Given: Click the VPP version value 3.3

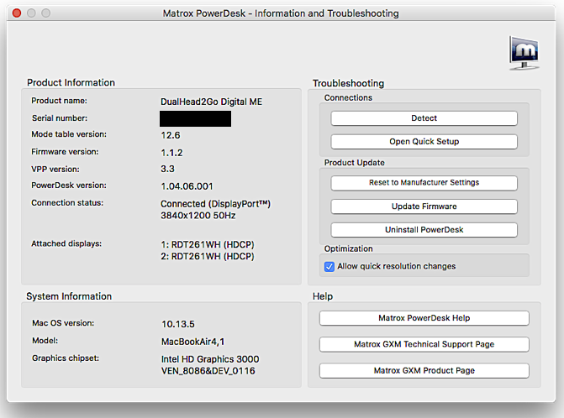Looking at the screenshot, I should (167, 169).
